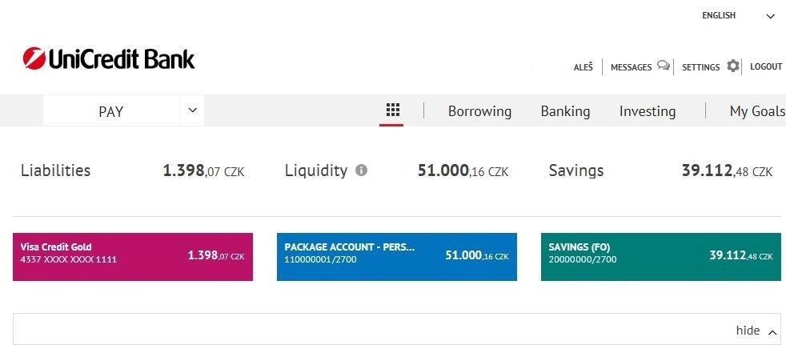Click the SETTINGS text link
This screenshot has height=349, width=786.
[701, 67]
